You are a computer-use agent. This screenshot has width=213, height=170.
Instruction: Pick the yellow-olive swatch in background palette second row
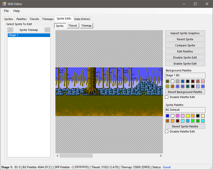coord(167,86)
